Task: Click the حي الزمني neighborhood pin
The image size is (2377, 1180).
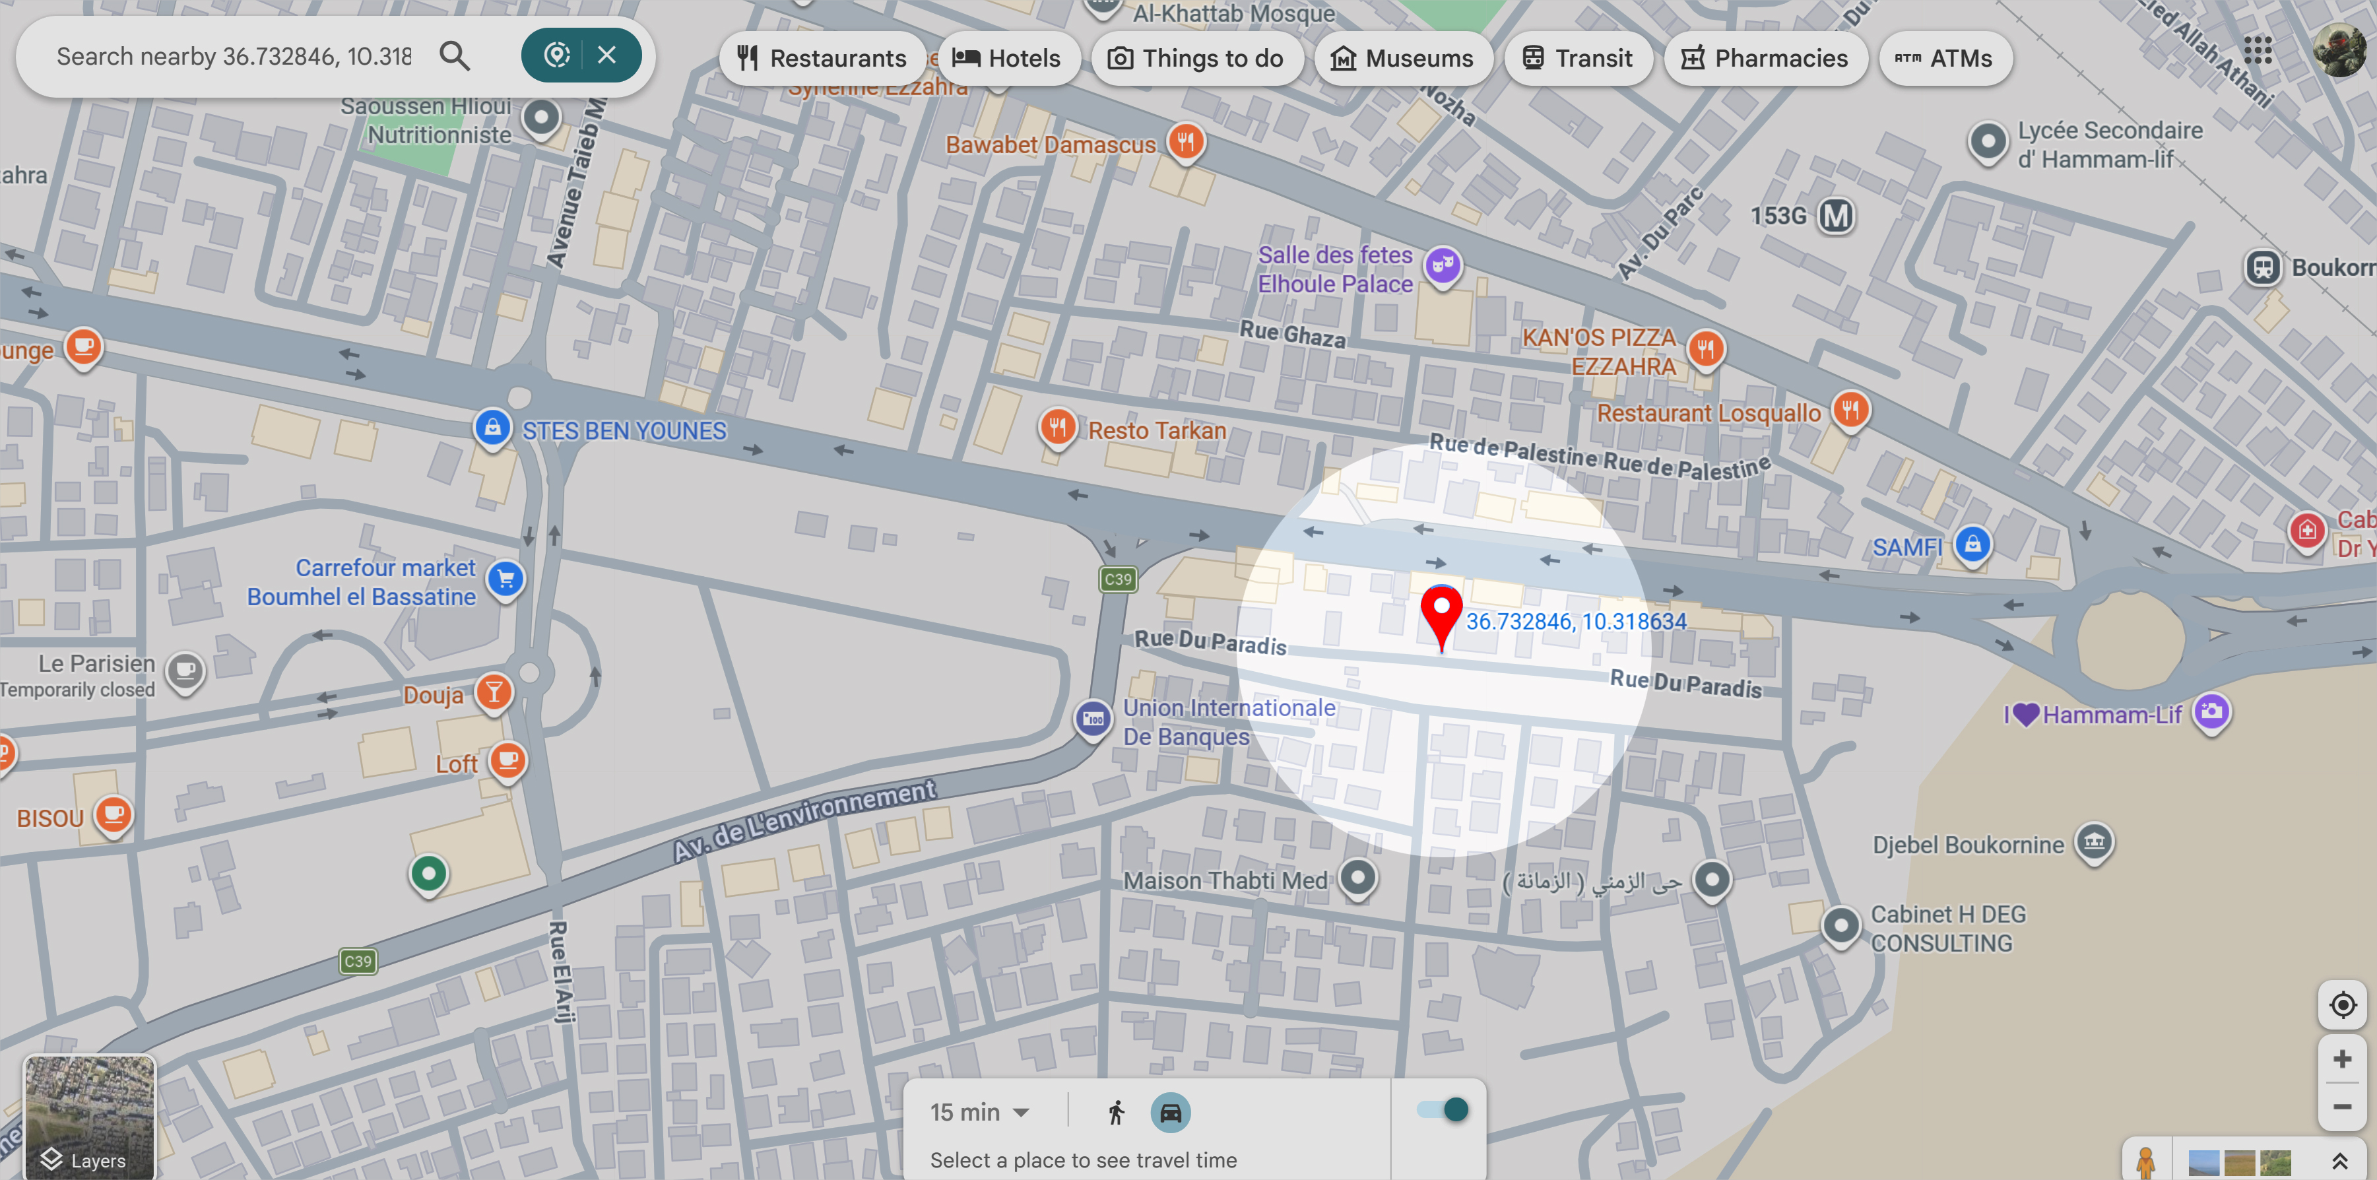Action: click(1712, 880)
